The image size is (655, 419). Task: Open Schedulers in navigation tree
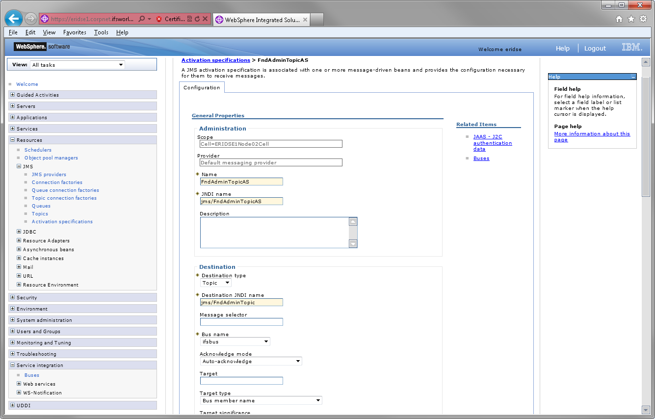38,150
